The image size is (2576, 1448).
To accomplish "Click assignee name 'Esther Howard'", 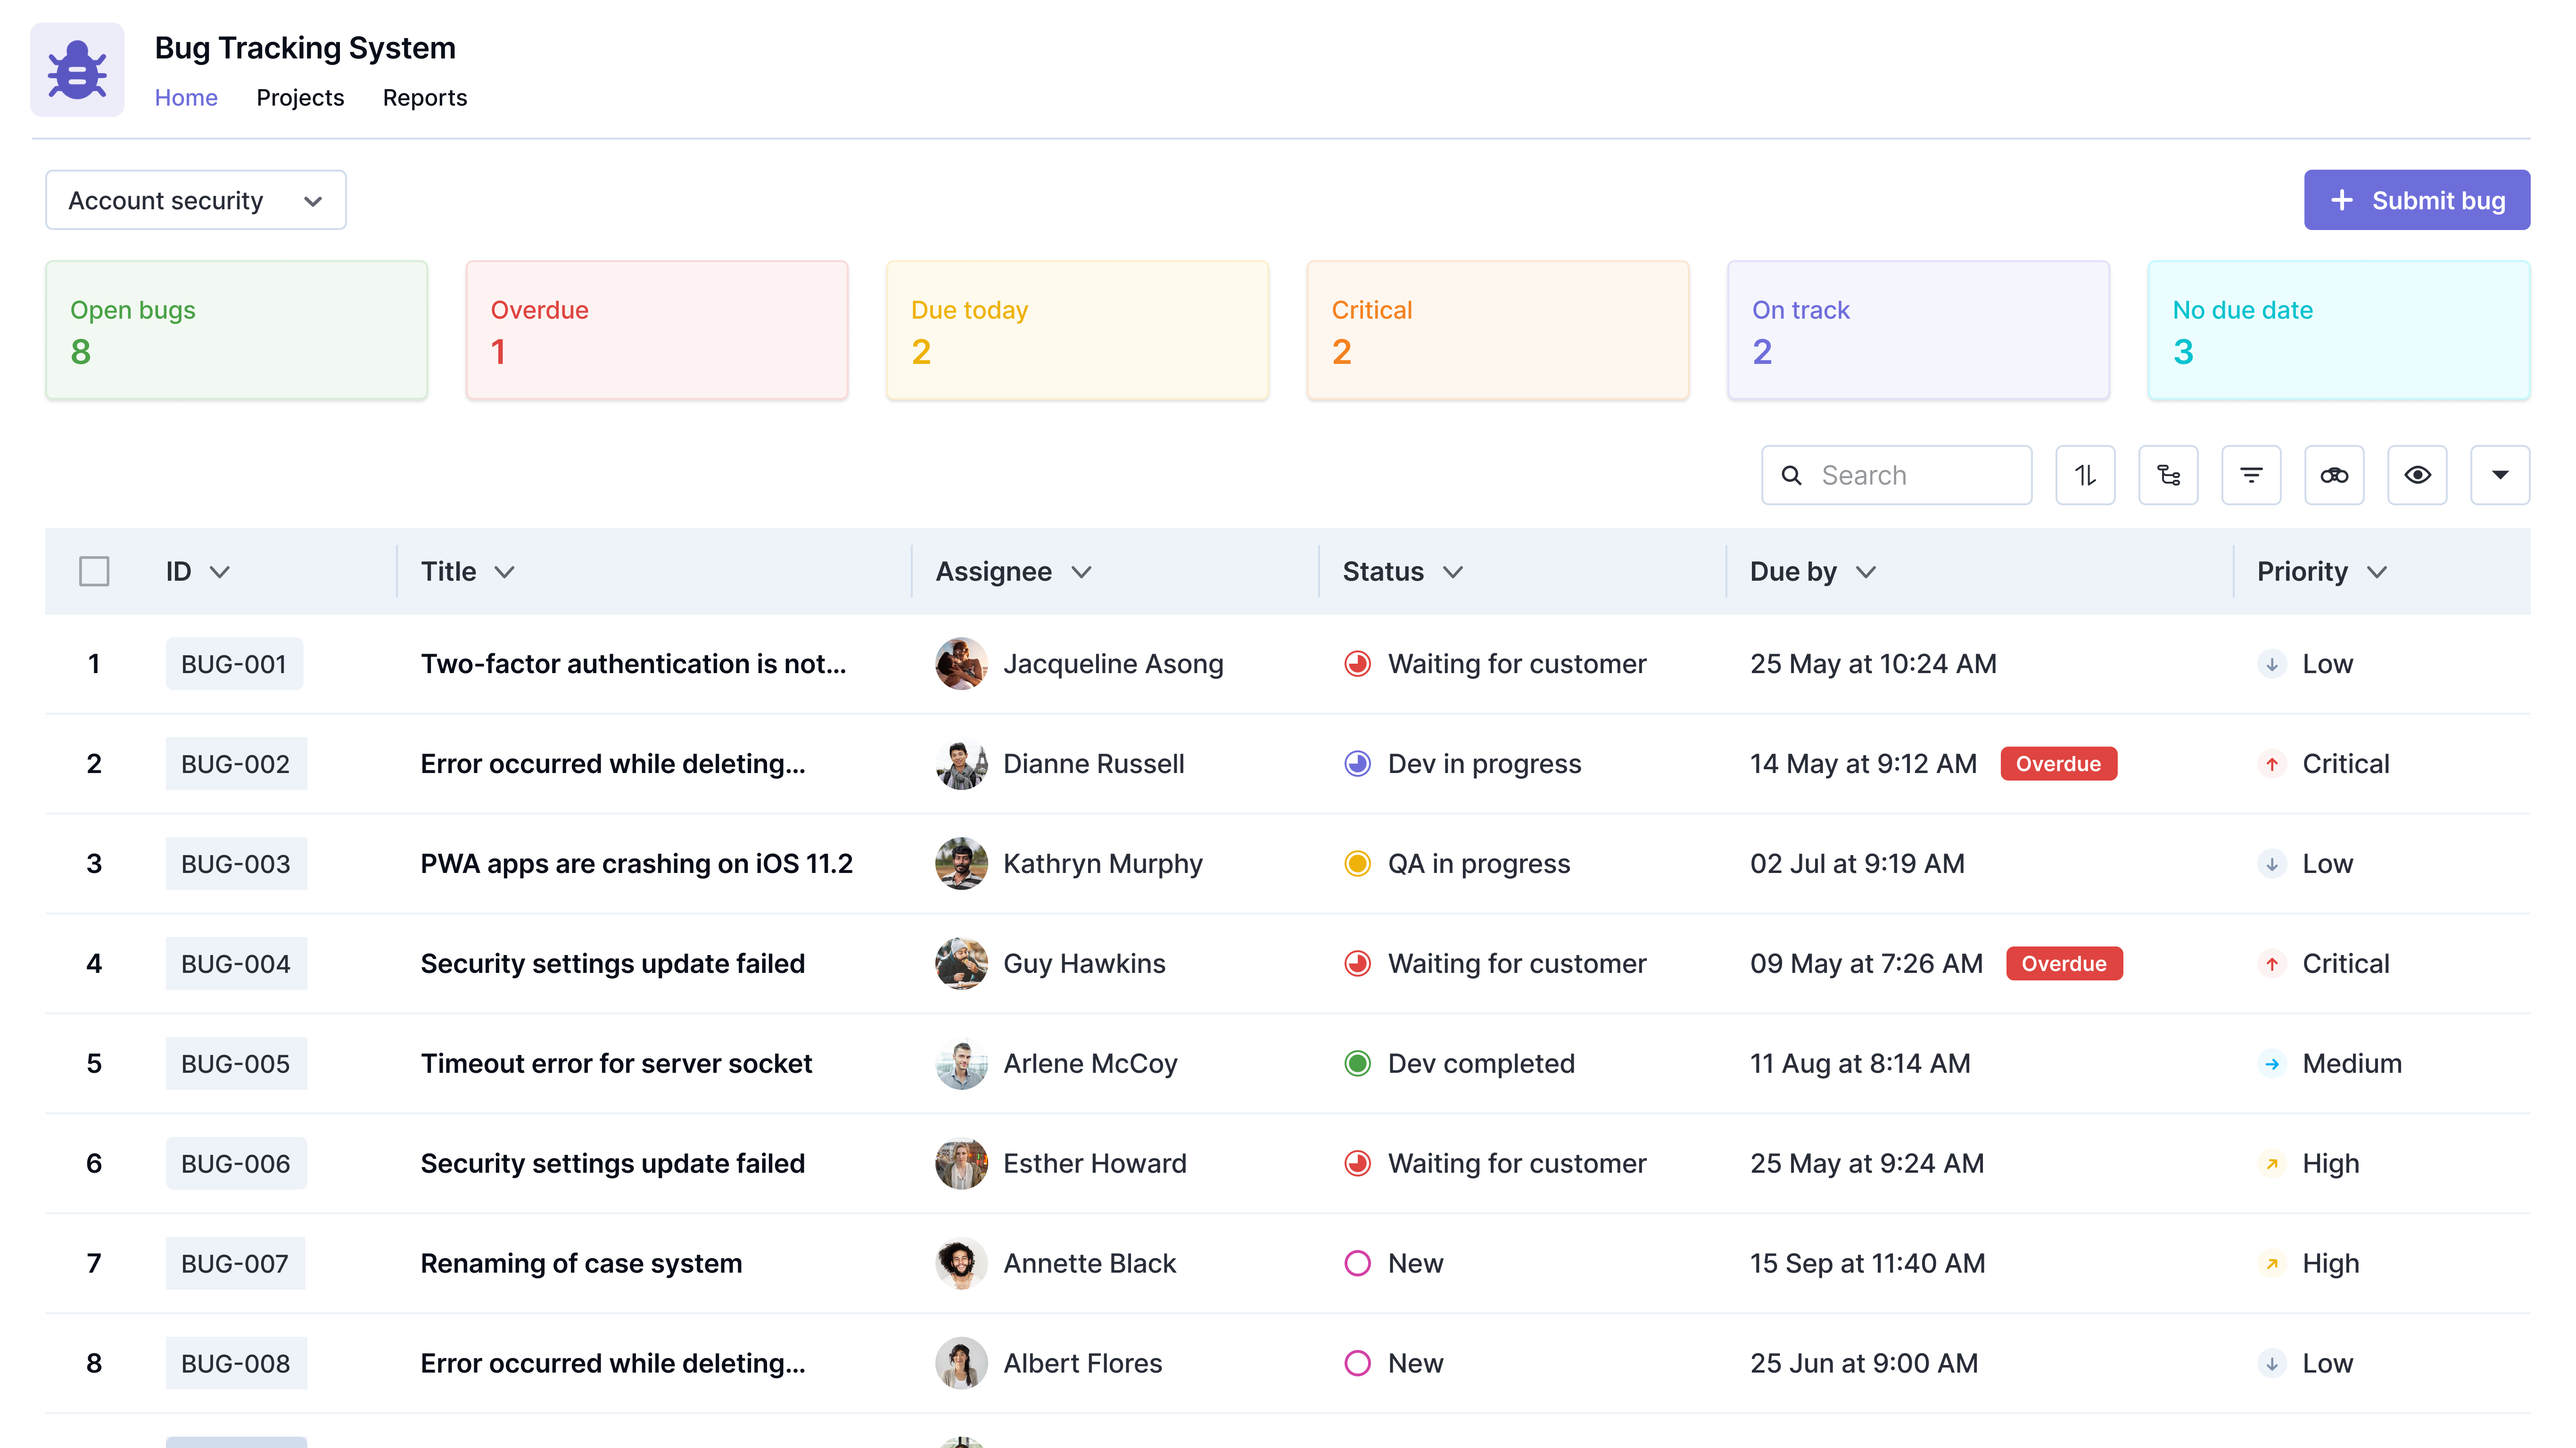I will pyautogui.click(x=1094, y=1164).
